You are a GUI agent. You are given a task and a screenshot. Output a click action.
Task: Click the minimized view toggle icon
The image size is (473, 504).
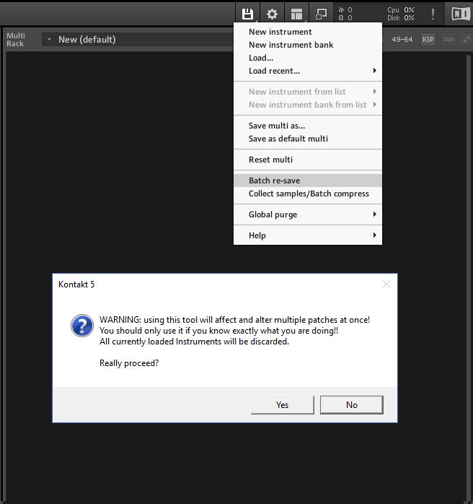coord(321,14)
